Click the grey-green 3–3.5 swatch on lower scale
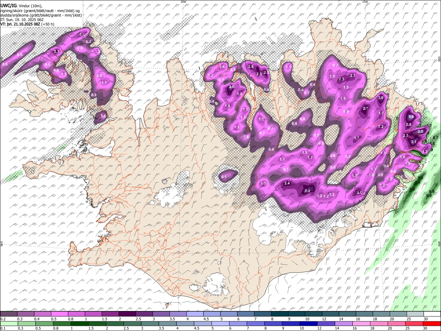This screenshot has width=441, height=331. coord(150,323)
